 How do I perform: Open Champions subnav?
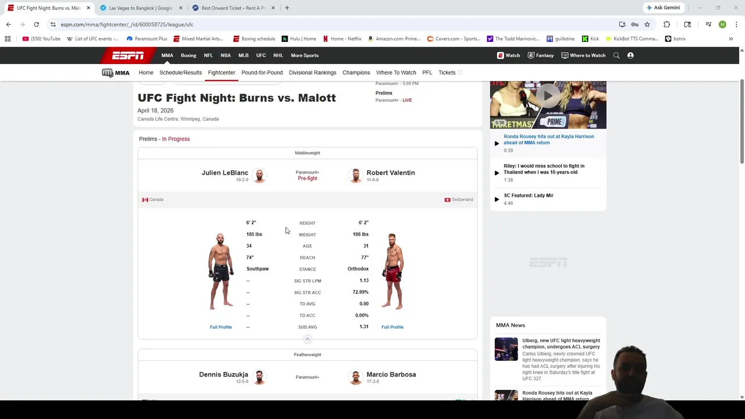coord(356,73)
